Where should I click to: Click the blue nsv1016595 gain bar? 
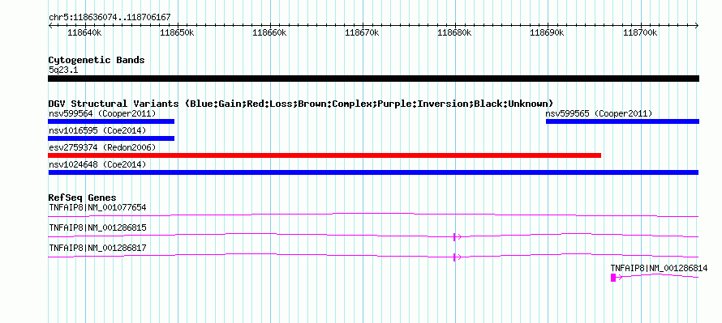point(111,138)
